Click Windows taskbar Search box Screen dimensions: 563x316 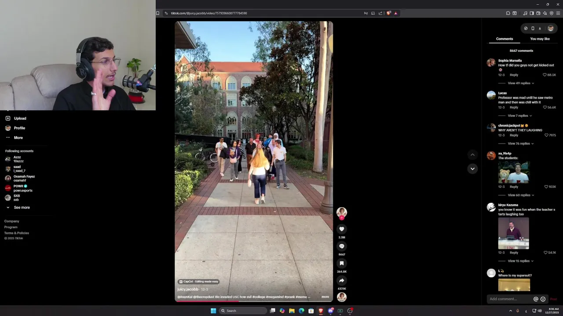point(243,311)
